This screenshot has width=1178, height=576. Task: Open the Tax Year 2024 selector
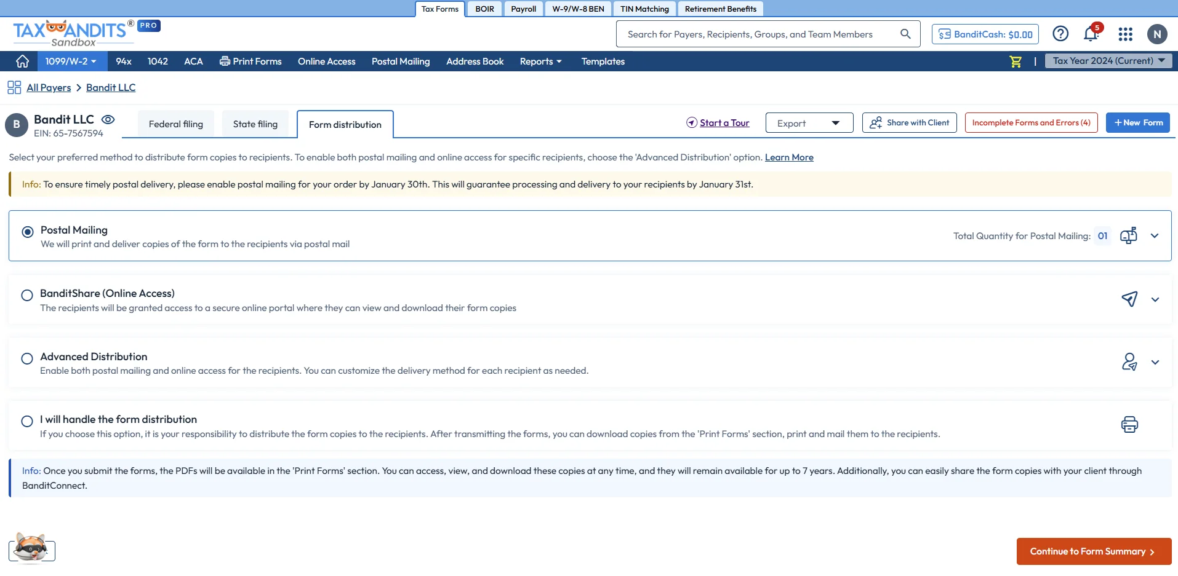point(1108,61)
